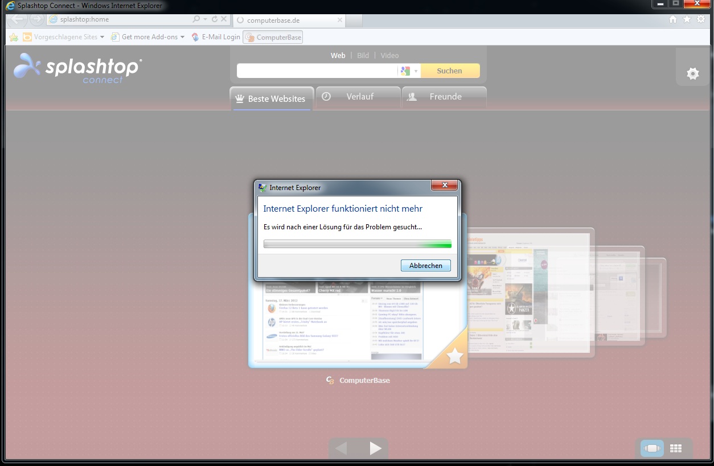Switch to carousel view mode

point(652,448)
